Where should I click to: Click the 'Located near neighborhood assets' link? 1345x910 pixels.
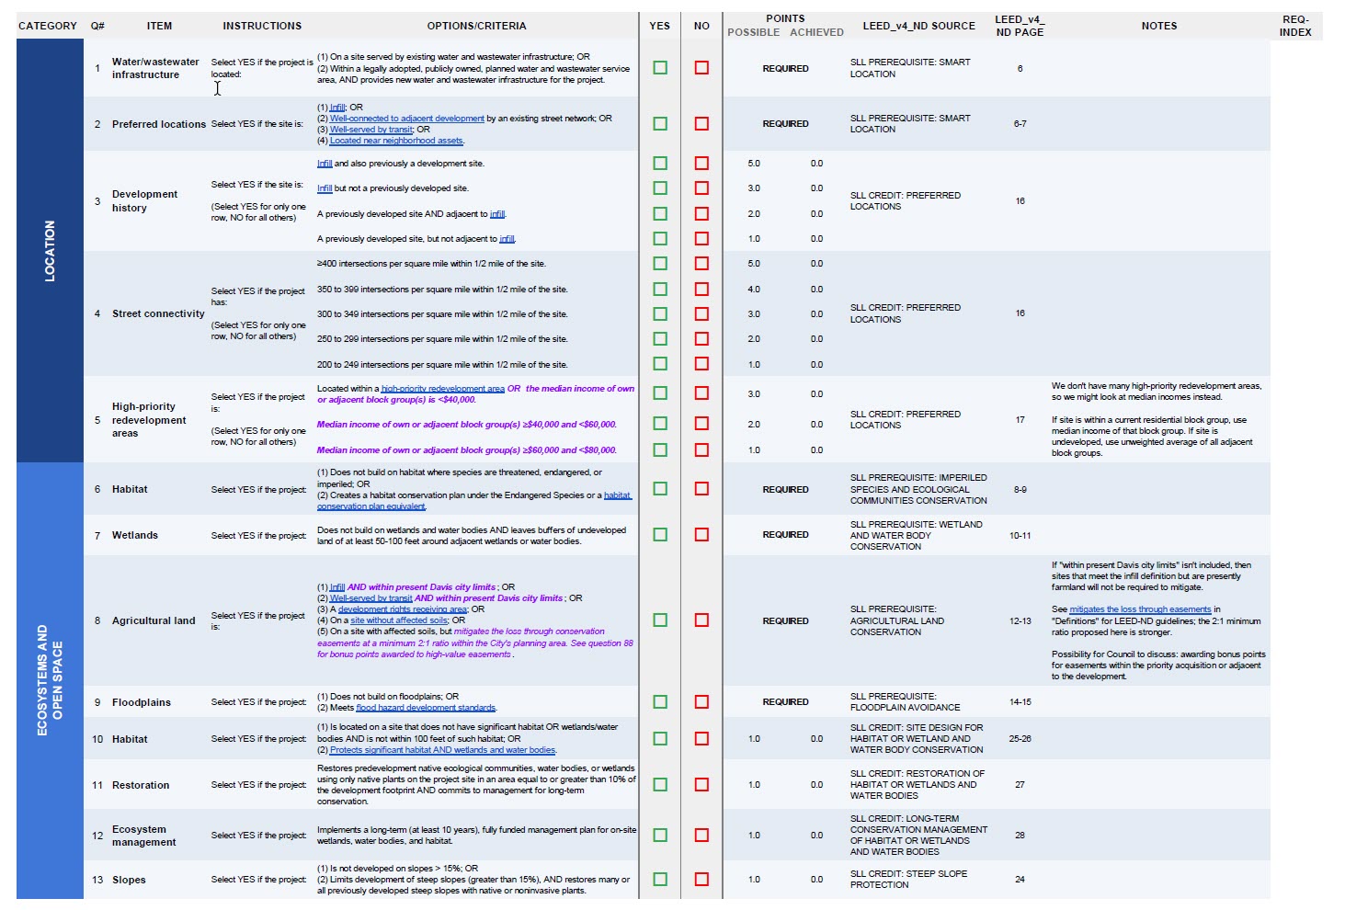[x=396, y=141]
